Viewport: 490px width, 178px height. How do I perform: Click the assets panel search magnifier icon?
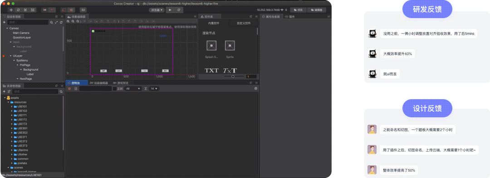pos(61,91)
